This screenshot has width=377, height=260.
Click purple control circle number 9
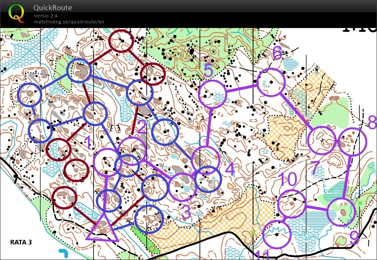(342, 212)
